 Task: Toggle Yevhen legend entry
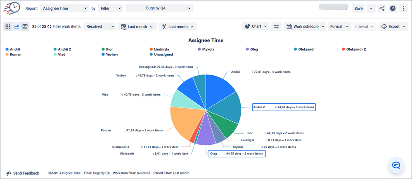tap(109, 54)
